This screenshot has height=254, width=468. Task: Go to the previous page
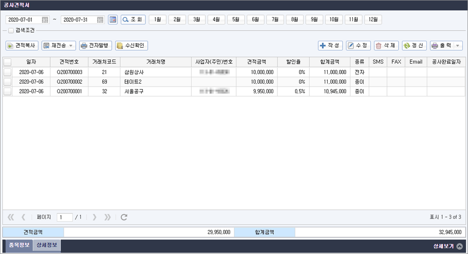23,218
